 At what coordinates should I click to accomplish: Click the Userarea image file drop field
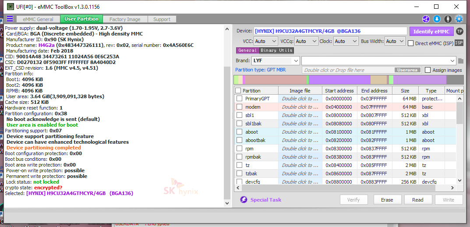click(361, 70)
